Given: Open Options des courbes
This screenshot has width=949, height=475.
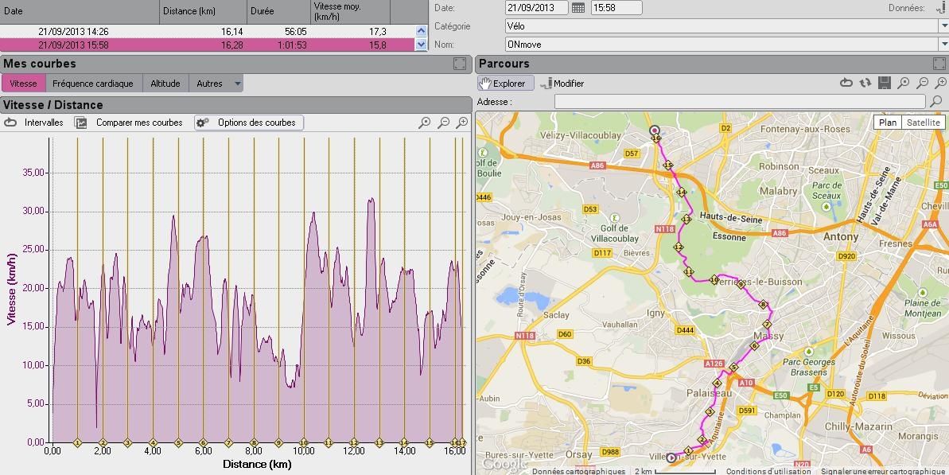Looking at the screenshot, I should (249, 123).
